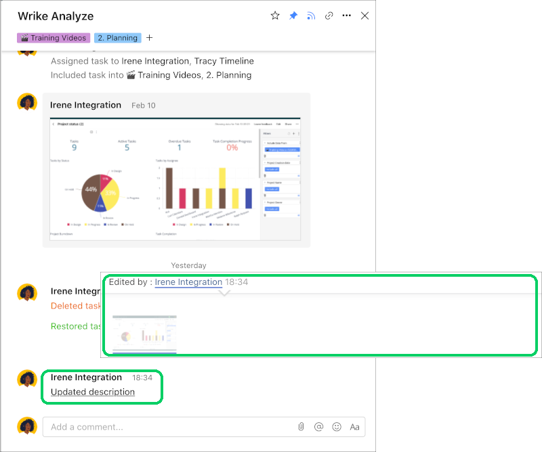Click the Feb 10 comment date

click(144, 106)
